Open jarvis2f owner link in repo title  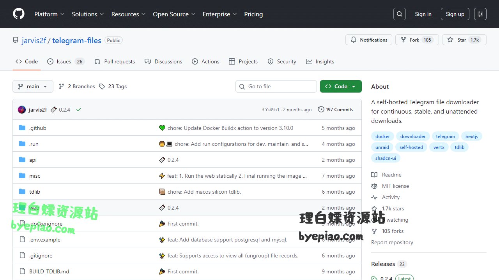(x=34, y=40)
